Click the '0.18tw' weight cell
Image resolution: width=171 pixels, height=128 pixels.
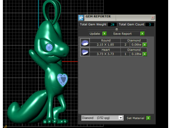point(136,54)
